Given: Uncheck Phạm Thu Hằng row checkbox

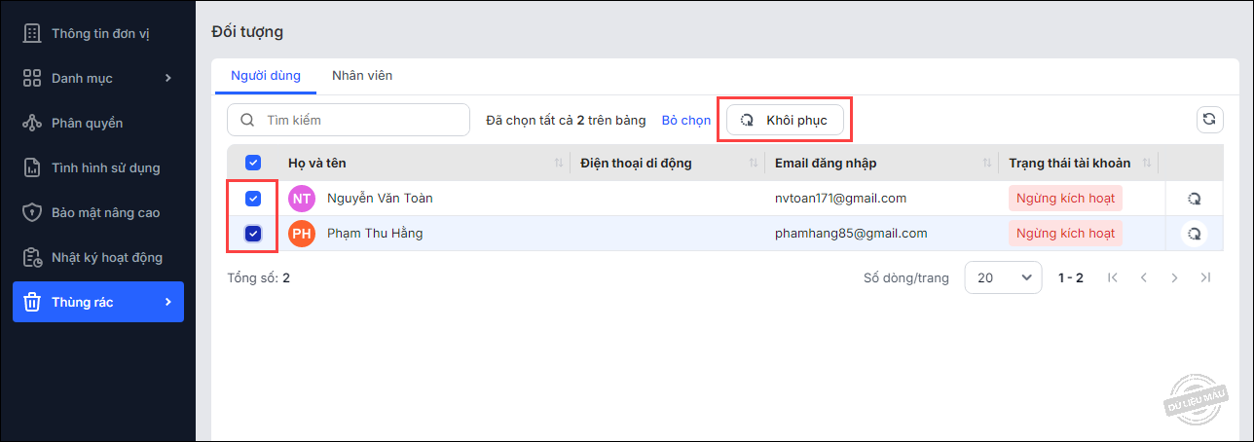Looking at the screenshot, I should [253, 234].
